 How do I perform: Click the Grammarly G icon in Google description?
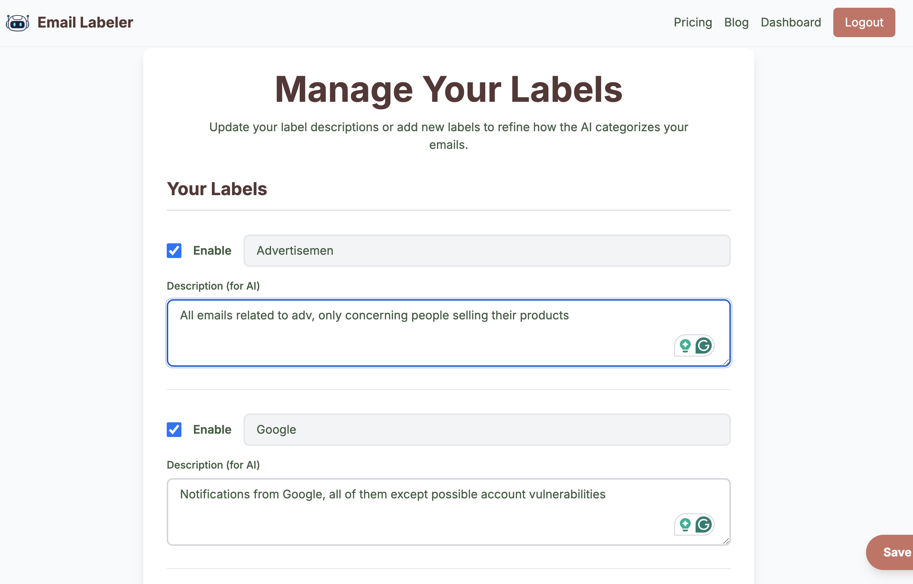(703, 525)
